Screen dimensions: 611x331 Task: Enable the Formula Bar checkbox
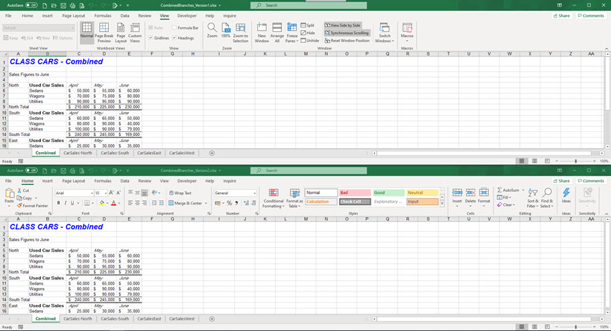tap(175, 28)
